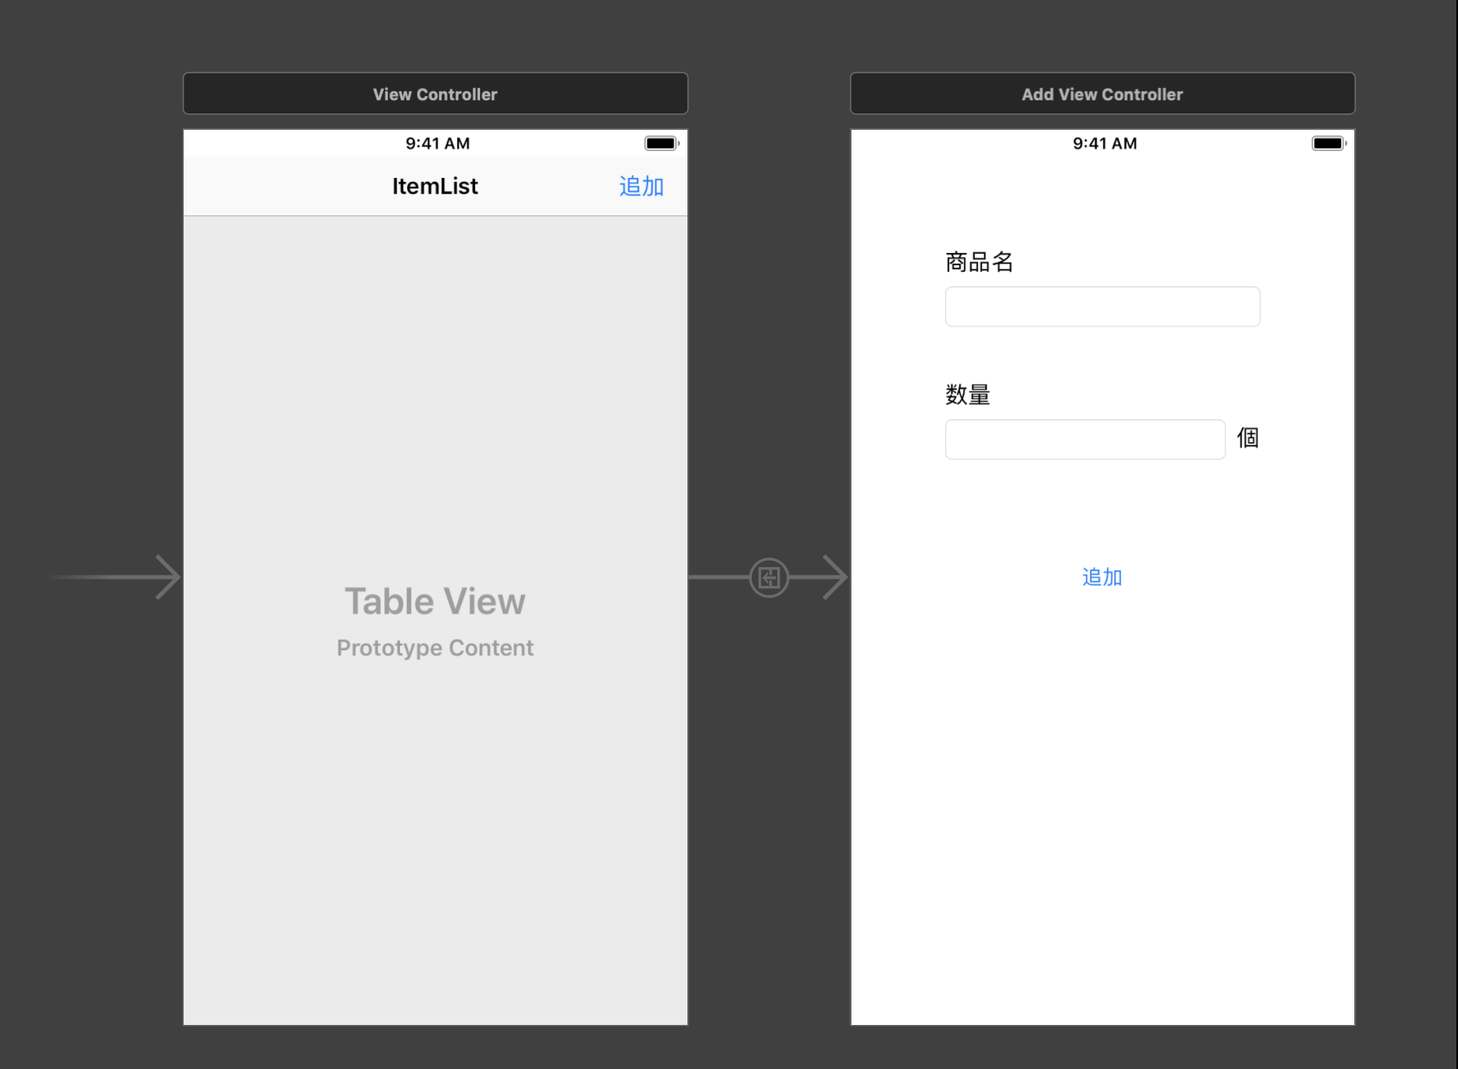The image size is (1458, 1069).
Task: Select the Table View prototype content area
Action: pyautogui.click(x=435, y=620)
